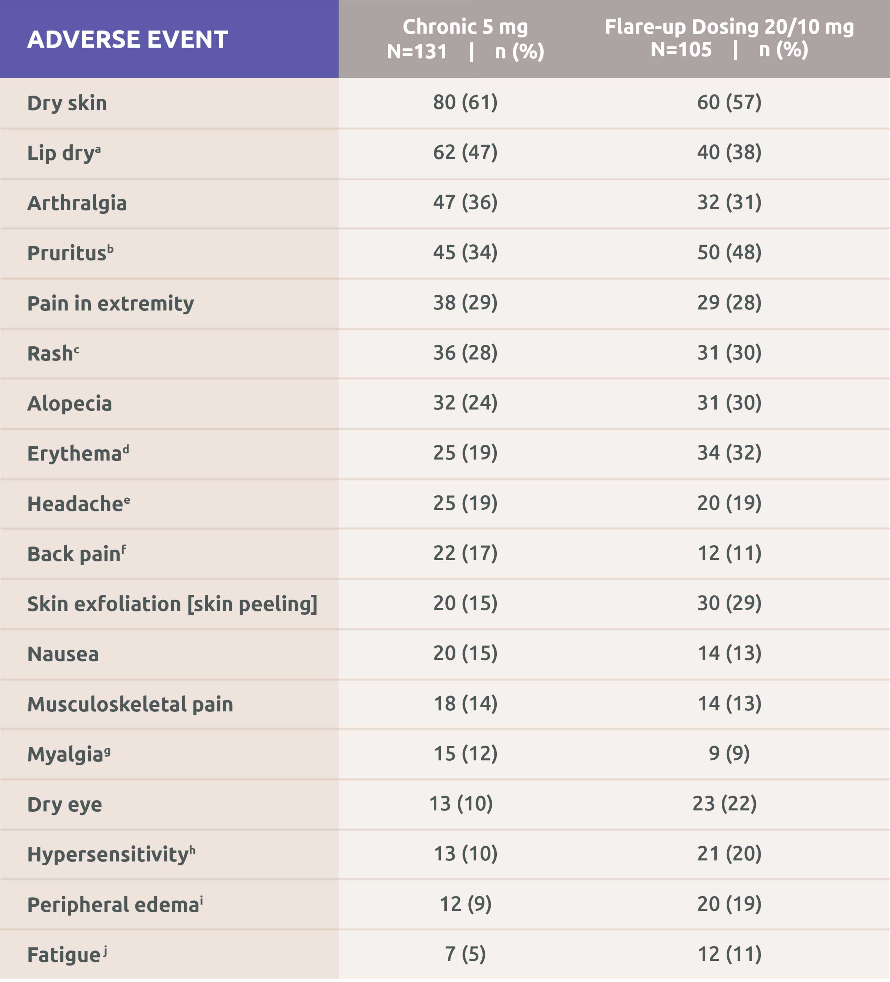Select the Dry skin row label
This screenshot has height=982, width=890.
(67, 103)
